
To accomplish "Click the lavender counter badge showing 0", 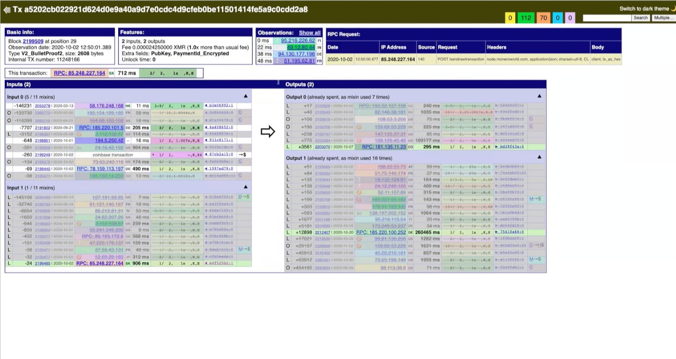I will click(570, 18).
